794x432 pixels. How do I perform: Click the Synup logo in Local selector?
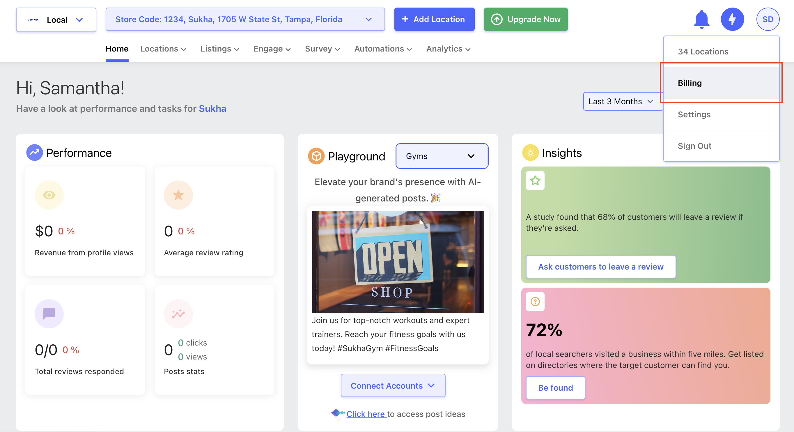(x=33, y=20)
